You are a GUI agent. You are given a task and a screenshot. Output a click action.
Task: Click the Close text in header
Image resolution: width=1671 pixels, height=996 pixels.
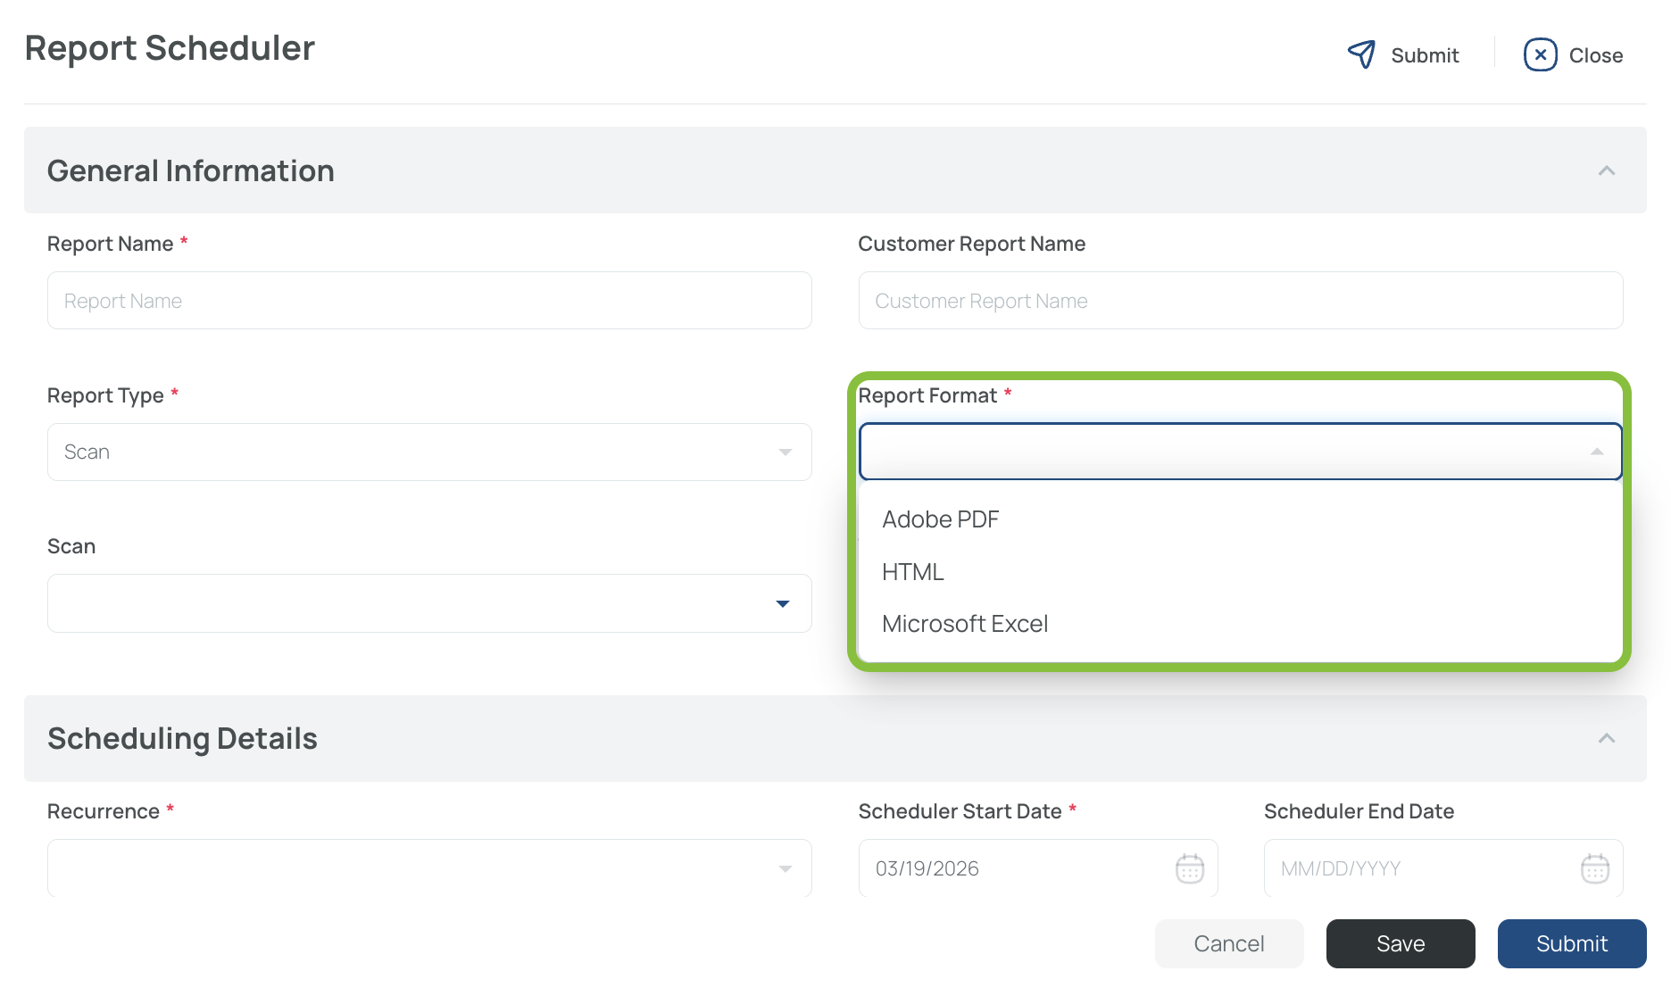[1596, 55]
